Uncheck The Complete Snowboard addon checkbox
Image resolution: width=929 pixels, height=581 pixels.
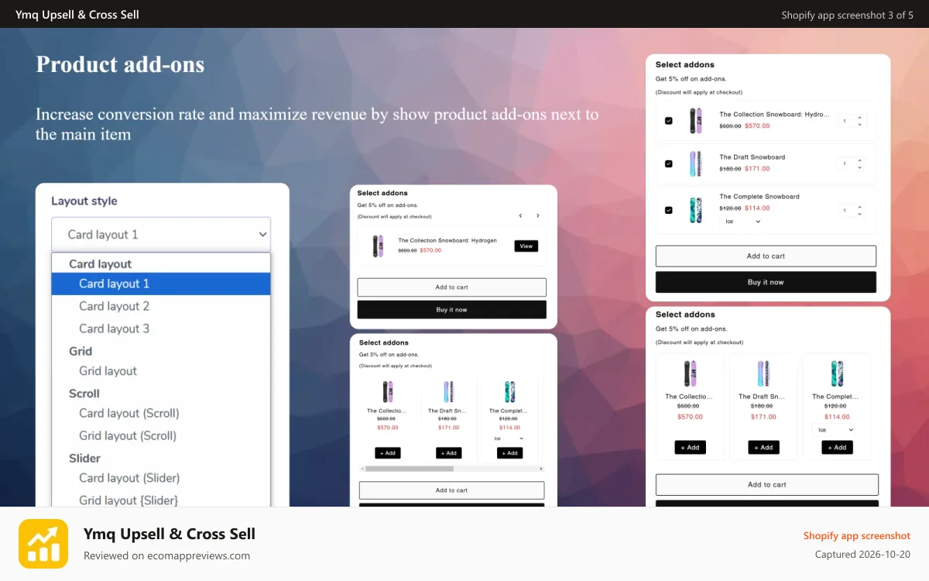[669, 210]
